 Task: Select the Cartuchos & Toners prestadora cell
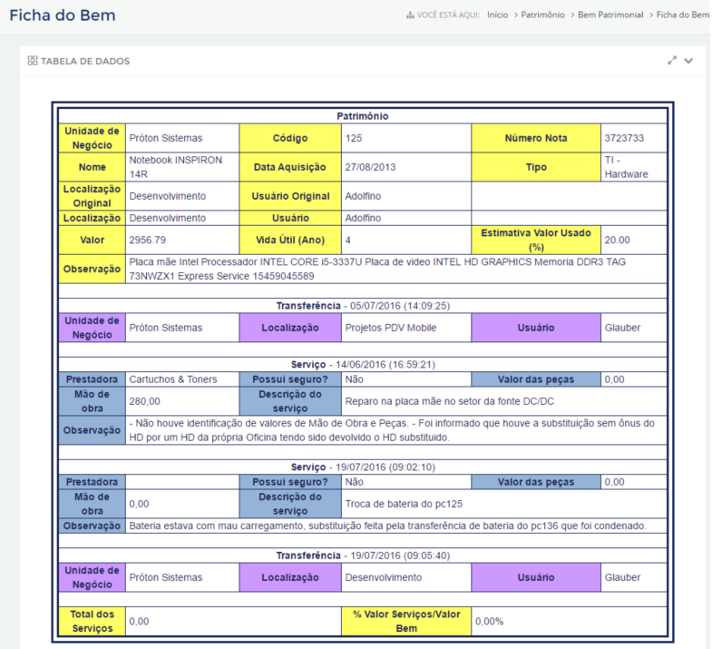pos(182,379)
